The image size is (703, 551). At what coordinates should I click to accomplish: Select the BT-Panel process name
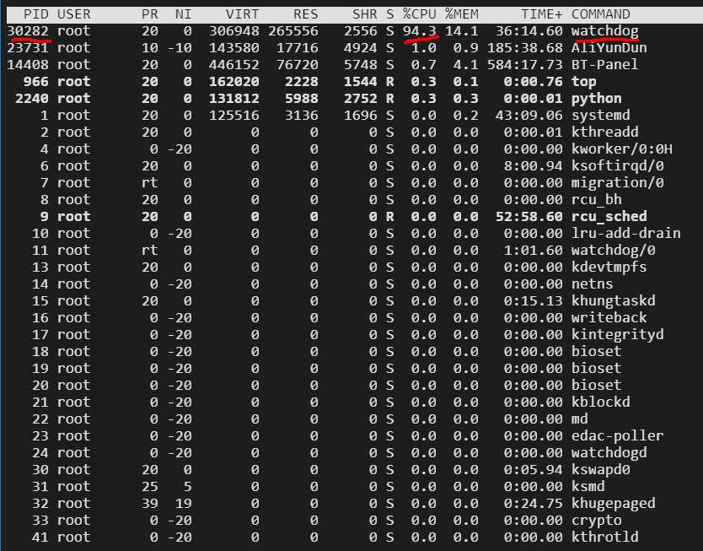pos(605,65)
